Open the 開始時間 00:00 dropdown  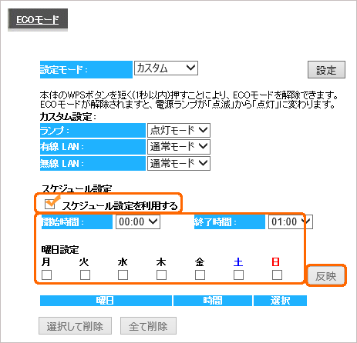coord(138,221)
